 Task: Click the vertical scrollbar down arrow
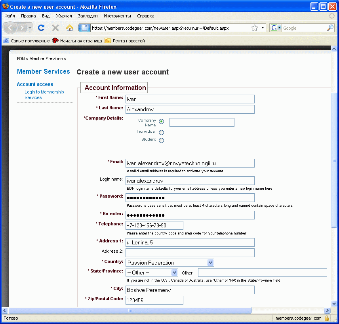(x=334, y=303)
